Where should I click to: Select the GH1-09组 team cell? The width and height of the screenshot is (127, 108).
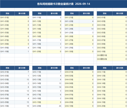pos(7,48)
